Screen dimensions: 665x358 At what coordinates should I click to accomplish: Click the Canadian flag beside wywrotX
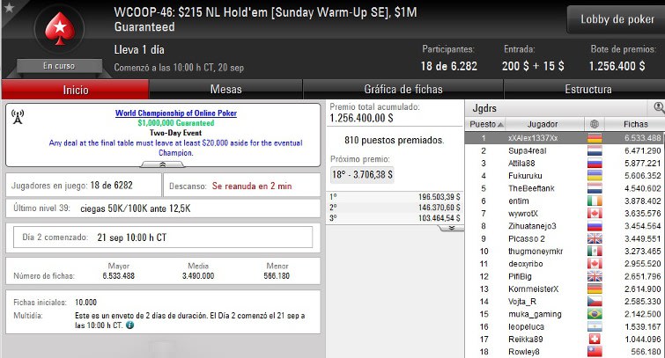595,213
